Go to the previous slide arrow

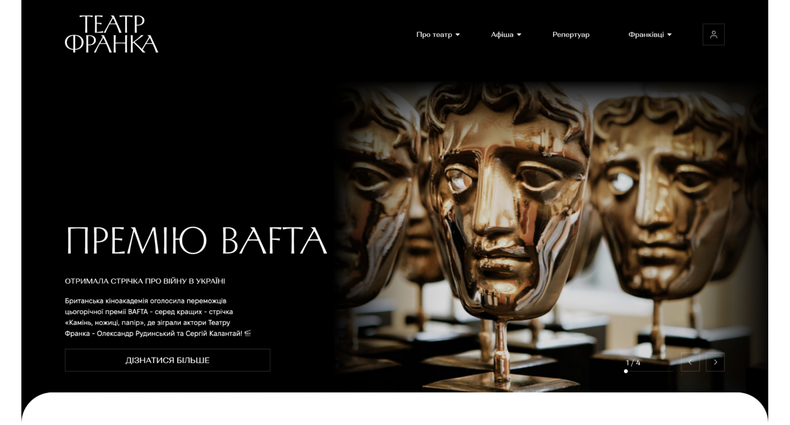tap(690, 362)
